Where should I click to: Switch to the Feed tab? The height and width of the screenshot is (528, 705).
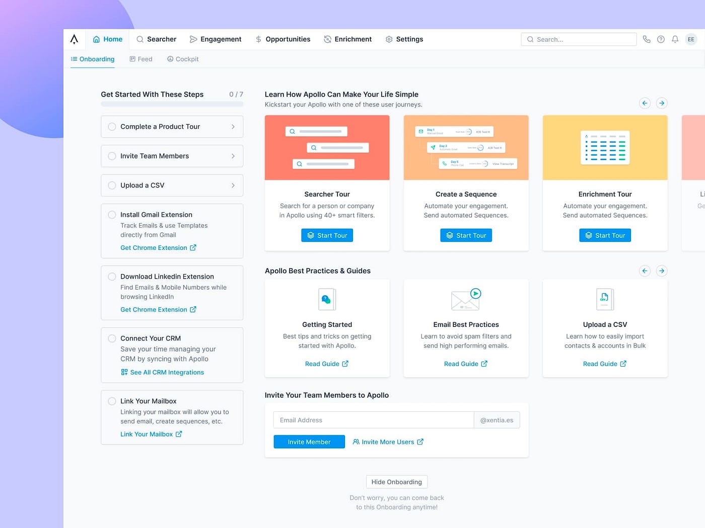pos(141,59)
